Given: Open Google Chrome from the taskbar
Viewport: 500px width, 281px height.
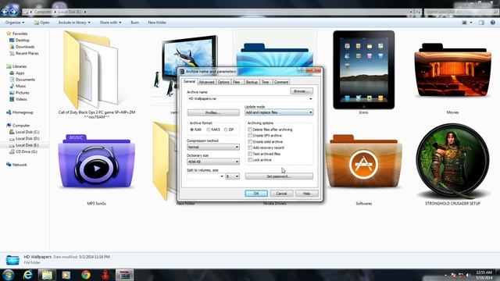Looking at the screenshot, I should point(85,275).
